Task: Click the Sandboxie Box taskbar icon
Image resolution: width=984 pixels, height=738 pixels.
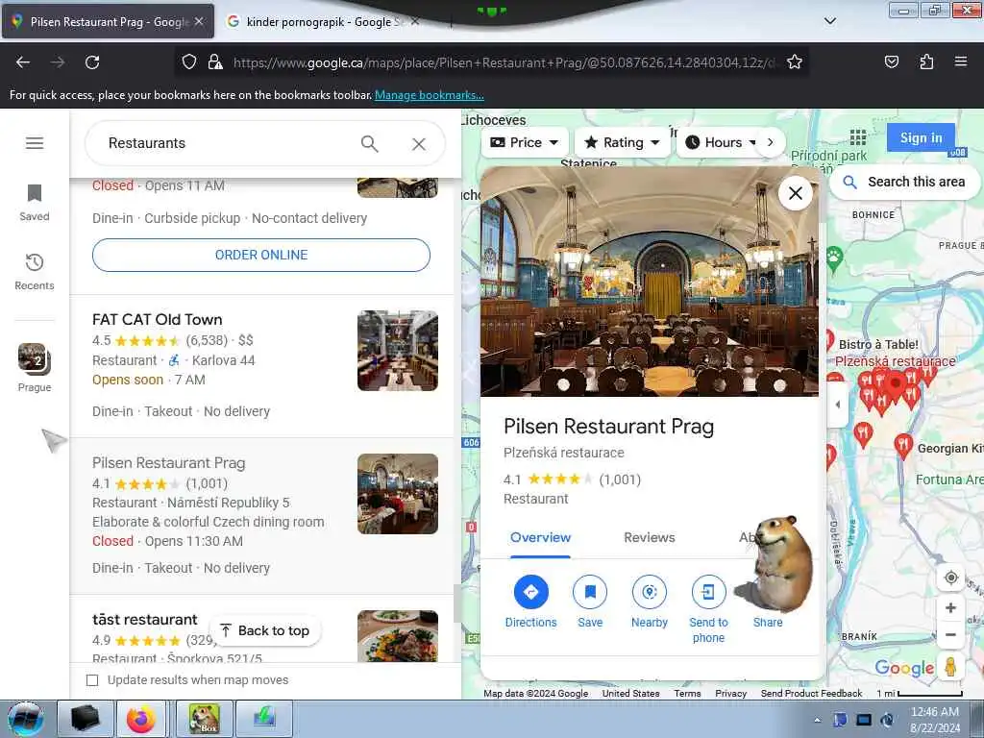Action: coord(205,719)
